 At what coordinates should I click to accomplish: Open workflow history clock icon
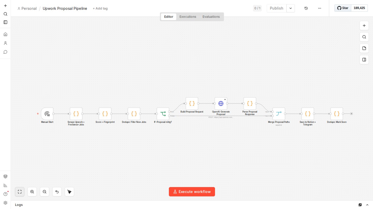(x=306, y=8)
